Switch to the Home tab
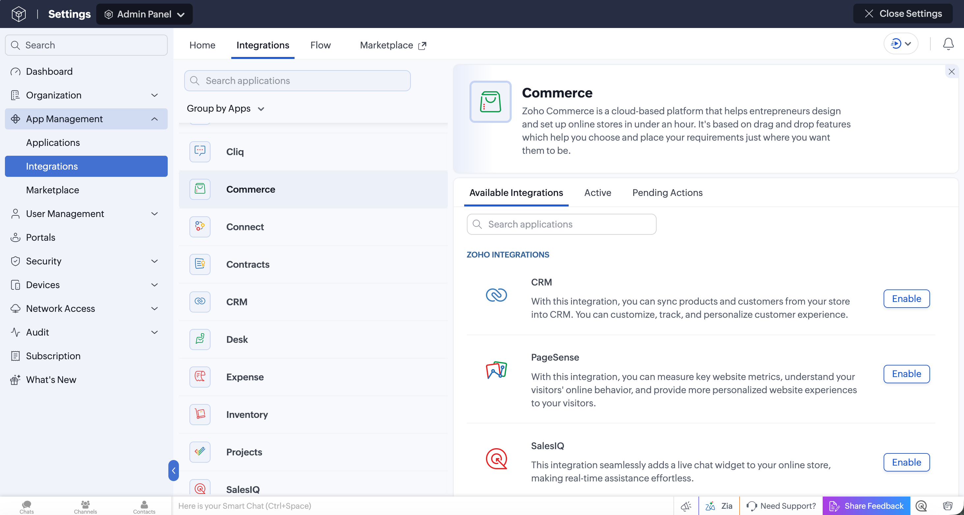The width and height of the screenshot is (964, 515). [202, 45]
